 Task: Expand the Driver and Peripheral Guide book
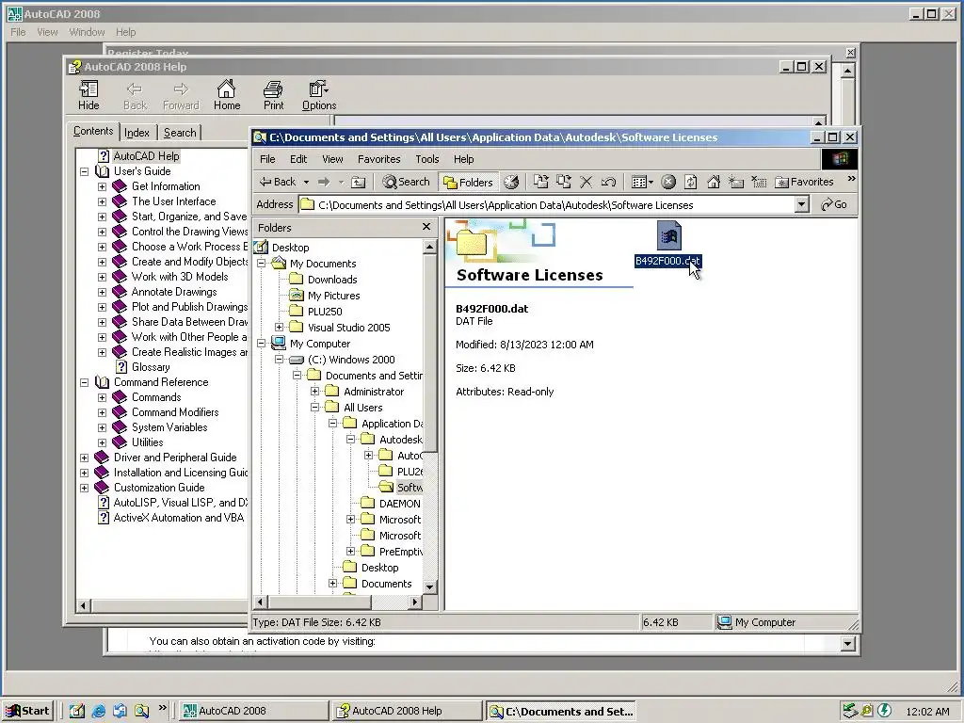click(x=84, y=458)
